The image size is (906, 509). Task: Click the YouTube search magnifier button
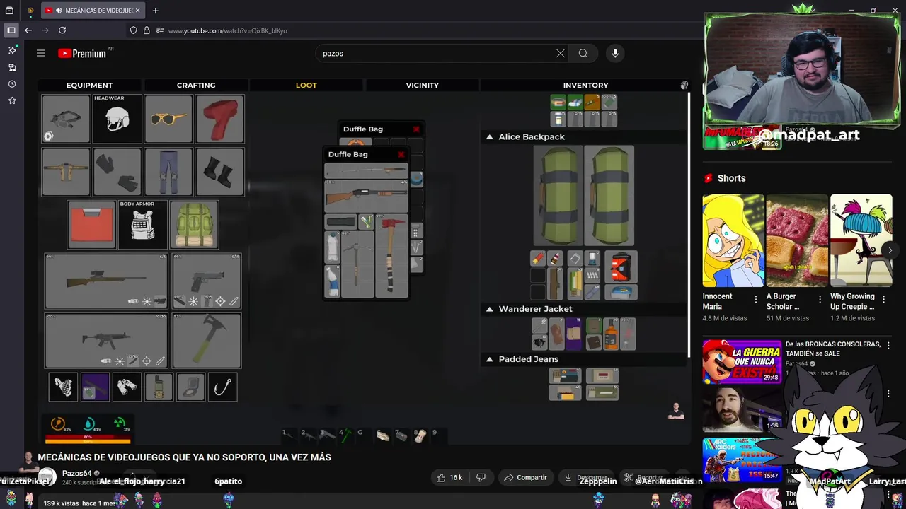pyautogui.click(x=583, y=53)
